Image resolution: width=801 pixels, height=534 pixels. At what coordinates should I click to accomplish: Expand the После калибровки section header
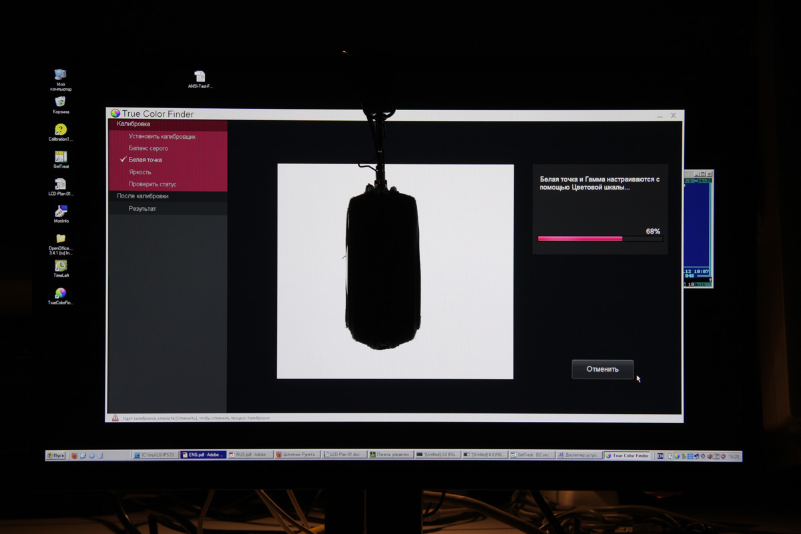pos(143,196)
